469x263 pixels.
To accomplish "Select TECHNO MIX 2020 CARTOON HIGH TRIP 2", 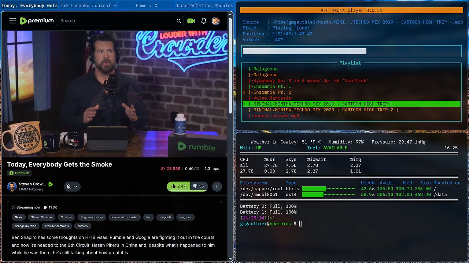I will point(323,110).
